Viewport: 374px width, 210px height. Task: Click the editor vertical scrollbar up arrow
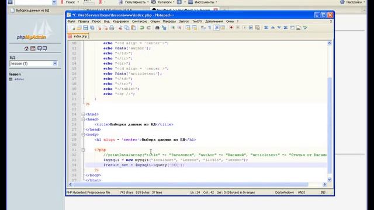330,43
